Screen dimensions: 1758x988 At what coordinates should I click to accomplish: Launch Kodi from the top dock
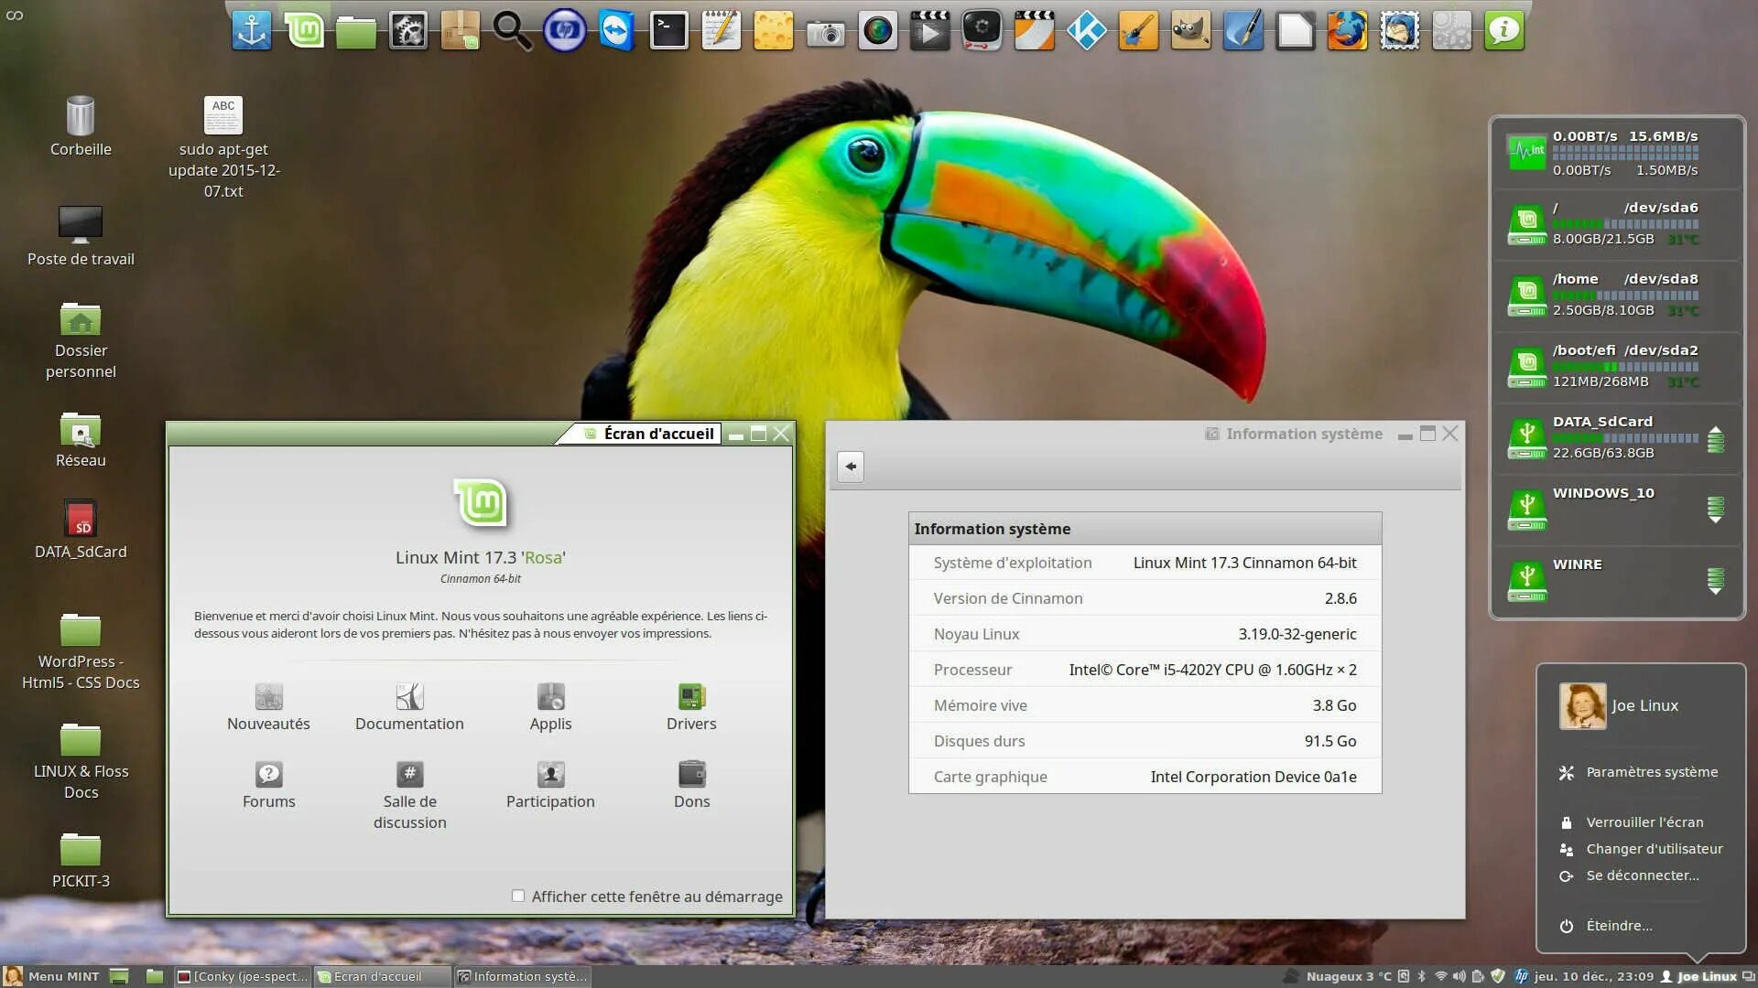click(x=1086, y=30)
